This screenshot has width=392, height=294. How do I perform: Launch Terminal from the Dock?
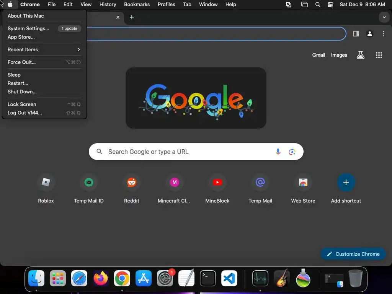tap(208, 278)
